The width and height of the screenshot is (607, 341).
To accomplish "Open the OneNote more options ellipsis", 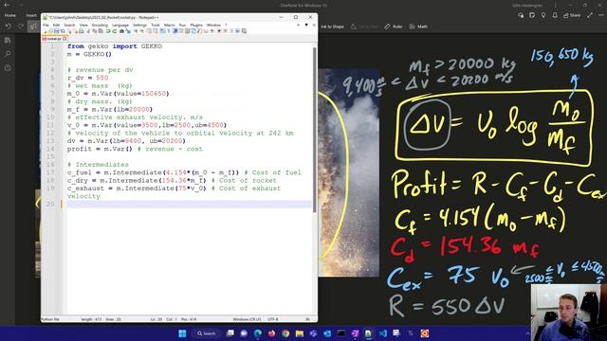I will pyautogui.click(x=600, y=15).
